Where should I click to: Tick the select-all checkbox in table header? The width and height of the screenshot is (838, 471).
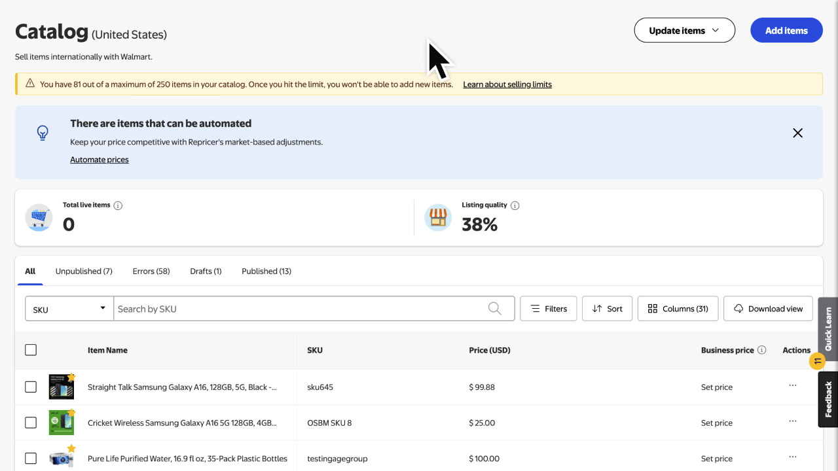31,350
